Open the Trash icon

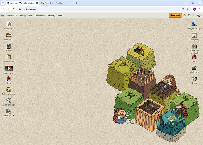point(194,79)
